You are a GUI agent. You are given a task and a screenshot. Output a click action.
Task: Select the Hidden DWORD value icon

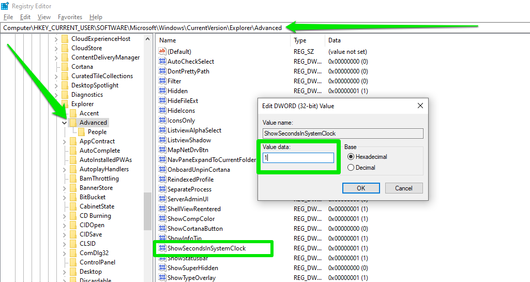click(162, 91)
